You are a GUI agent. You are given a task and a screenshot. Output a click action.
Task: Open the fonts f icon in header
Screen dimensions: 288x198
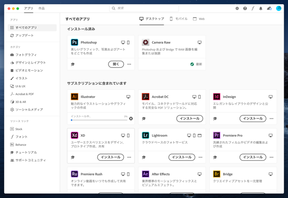pos(253,9)
